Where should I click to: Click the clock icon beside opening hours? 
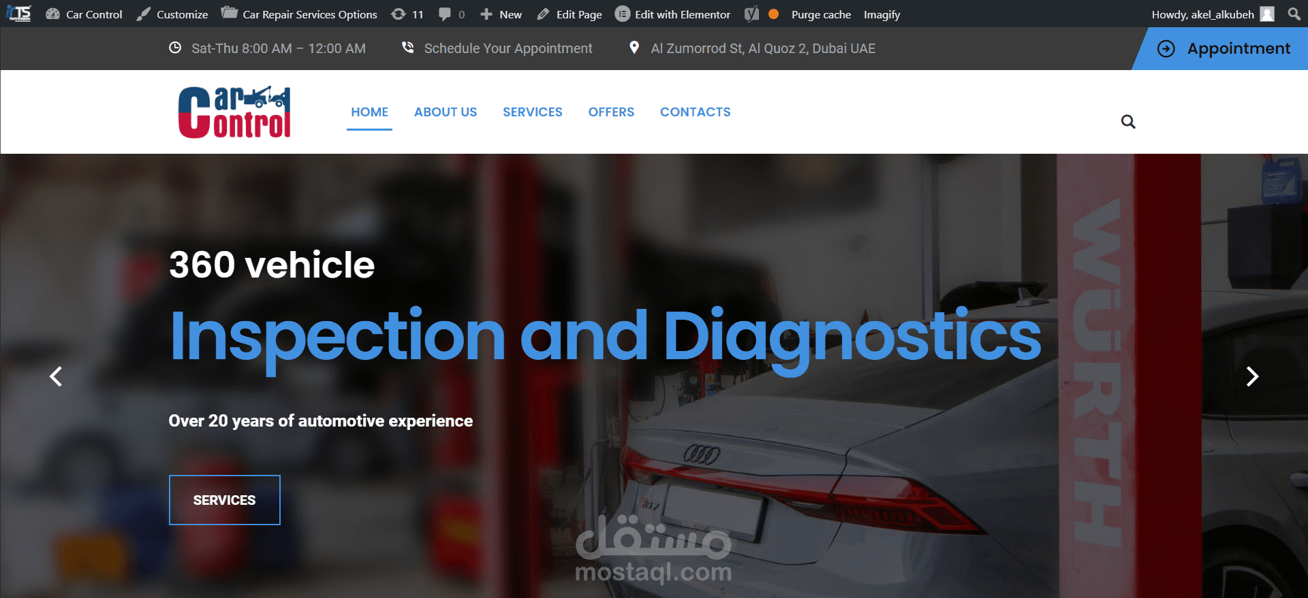tap(175, 48)
